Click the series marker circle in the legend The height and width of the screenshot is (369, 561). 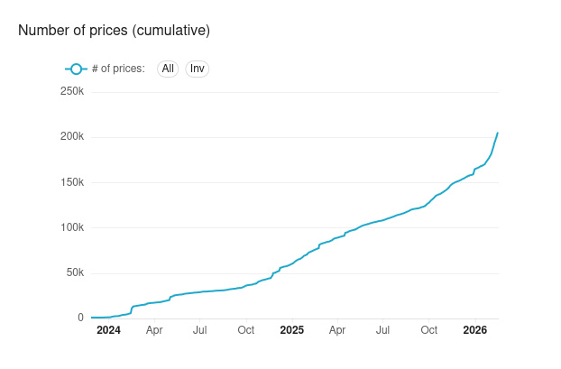point(77,69)
